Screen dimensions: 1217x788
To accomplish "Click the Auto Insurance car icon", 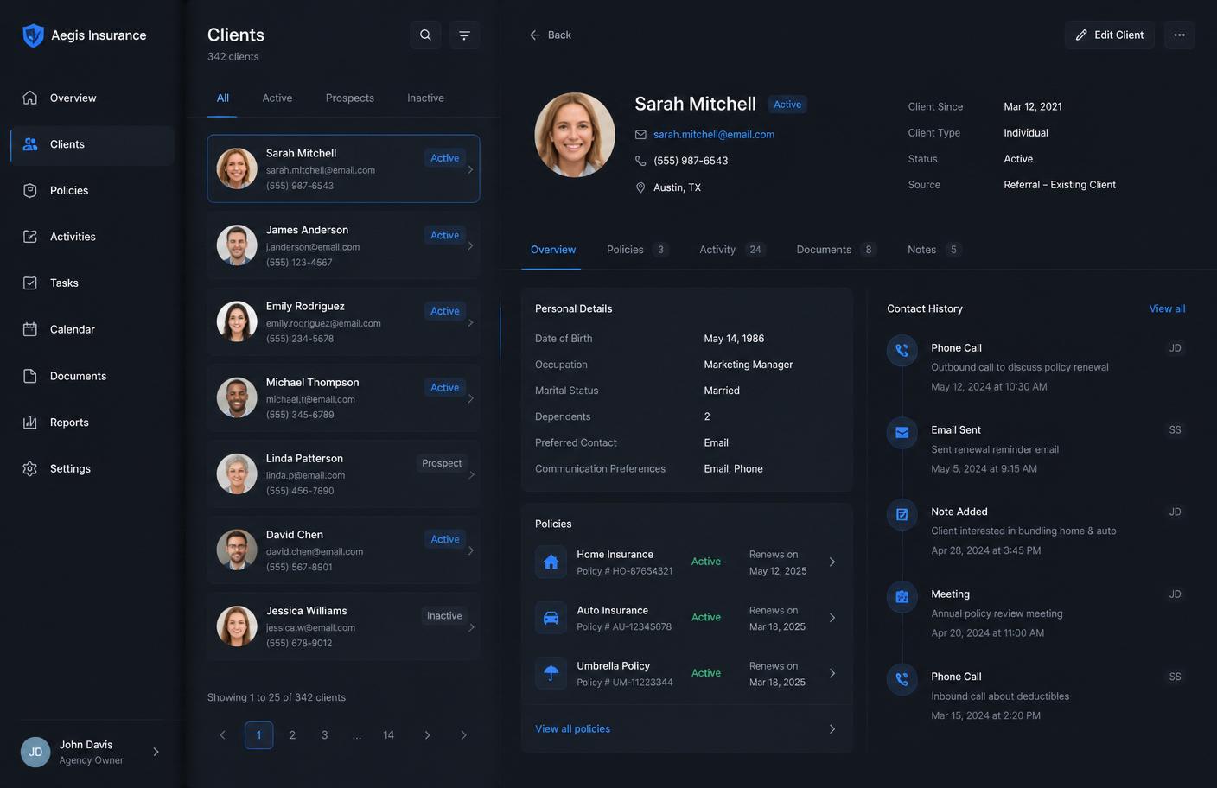I will pos(551,618).
